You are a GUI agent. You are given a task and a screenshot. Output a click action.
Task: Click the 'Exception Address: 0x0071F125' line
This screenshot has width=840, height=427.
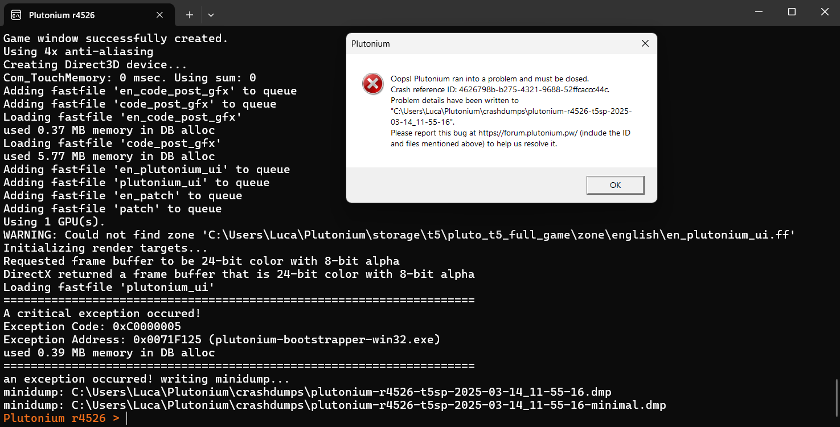click(222, 340)
